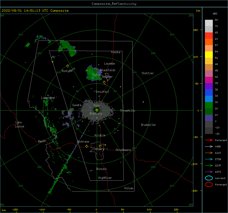Click the Blackfalds label

pos(108,70)
